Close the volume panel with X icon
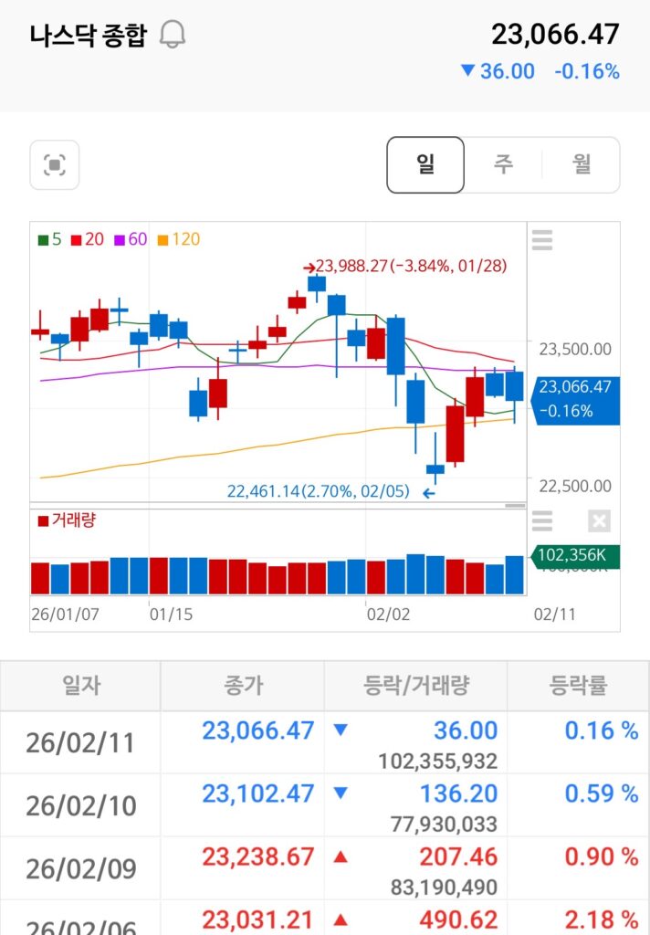Viewport: 650px width, 935px height. click(599, 521)
